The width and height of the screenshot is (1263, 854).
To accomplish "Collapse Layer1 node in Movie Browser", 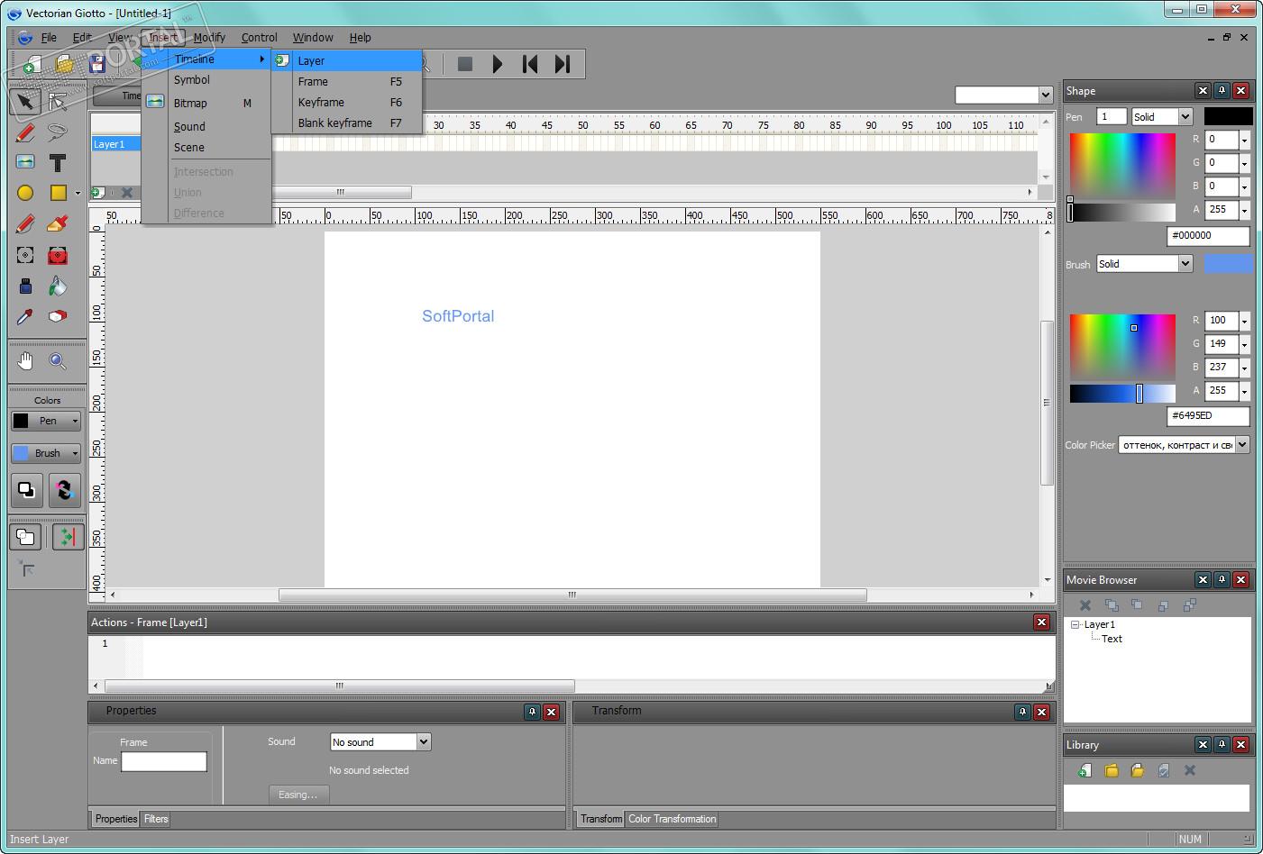I will coord(1075,624).
